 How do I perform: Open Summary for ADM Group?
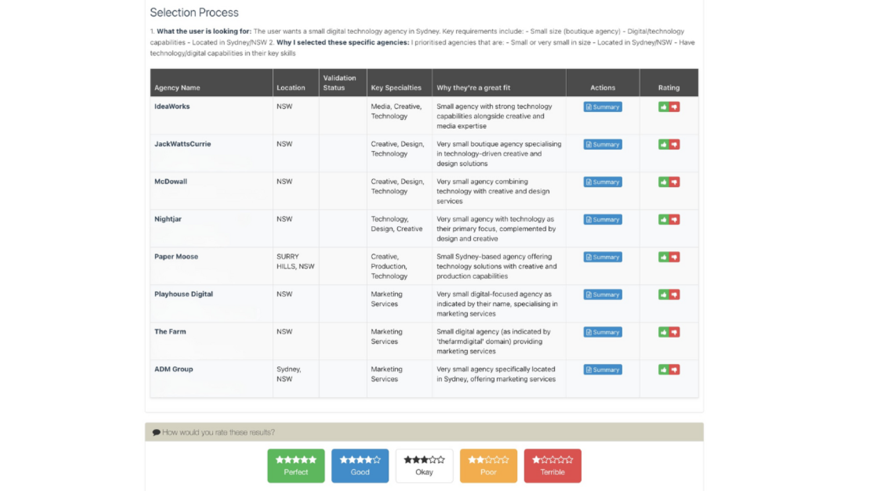602,370
